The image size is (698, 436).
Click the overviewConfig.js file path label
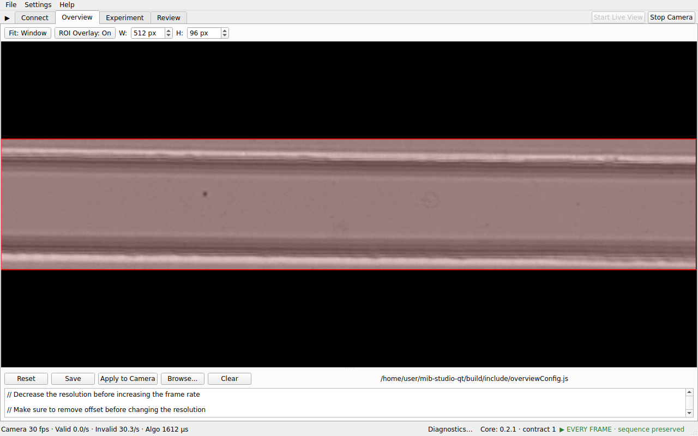474,379
